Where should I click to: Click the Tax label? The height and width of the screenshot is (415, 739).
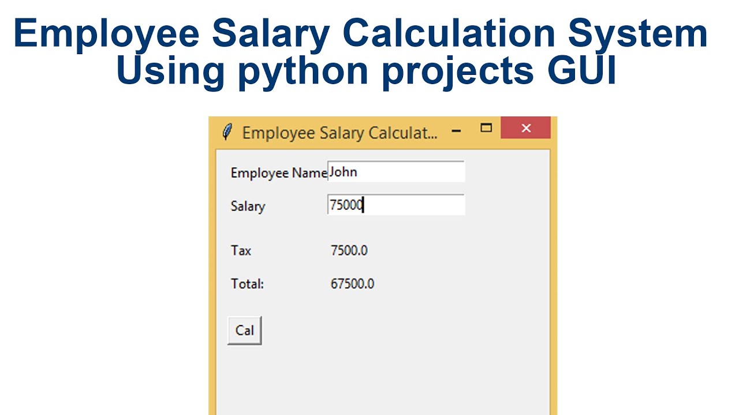click(240, 250)
